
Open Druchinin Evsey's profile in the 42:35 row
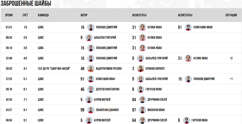157,99
